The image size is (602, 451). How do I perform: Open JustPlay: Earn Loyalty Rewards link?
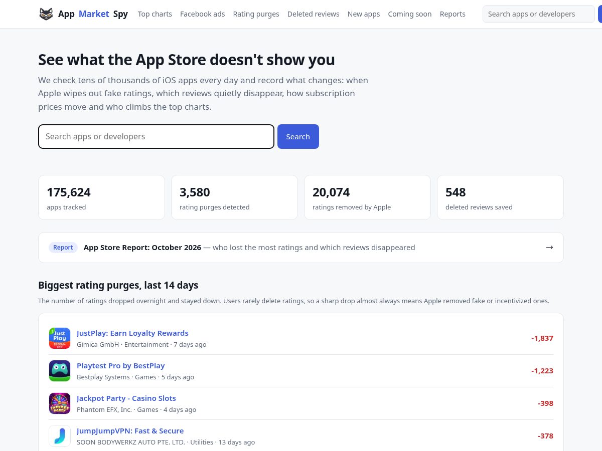coord(132,333)
